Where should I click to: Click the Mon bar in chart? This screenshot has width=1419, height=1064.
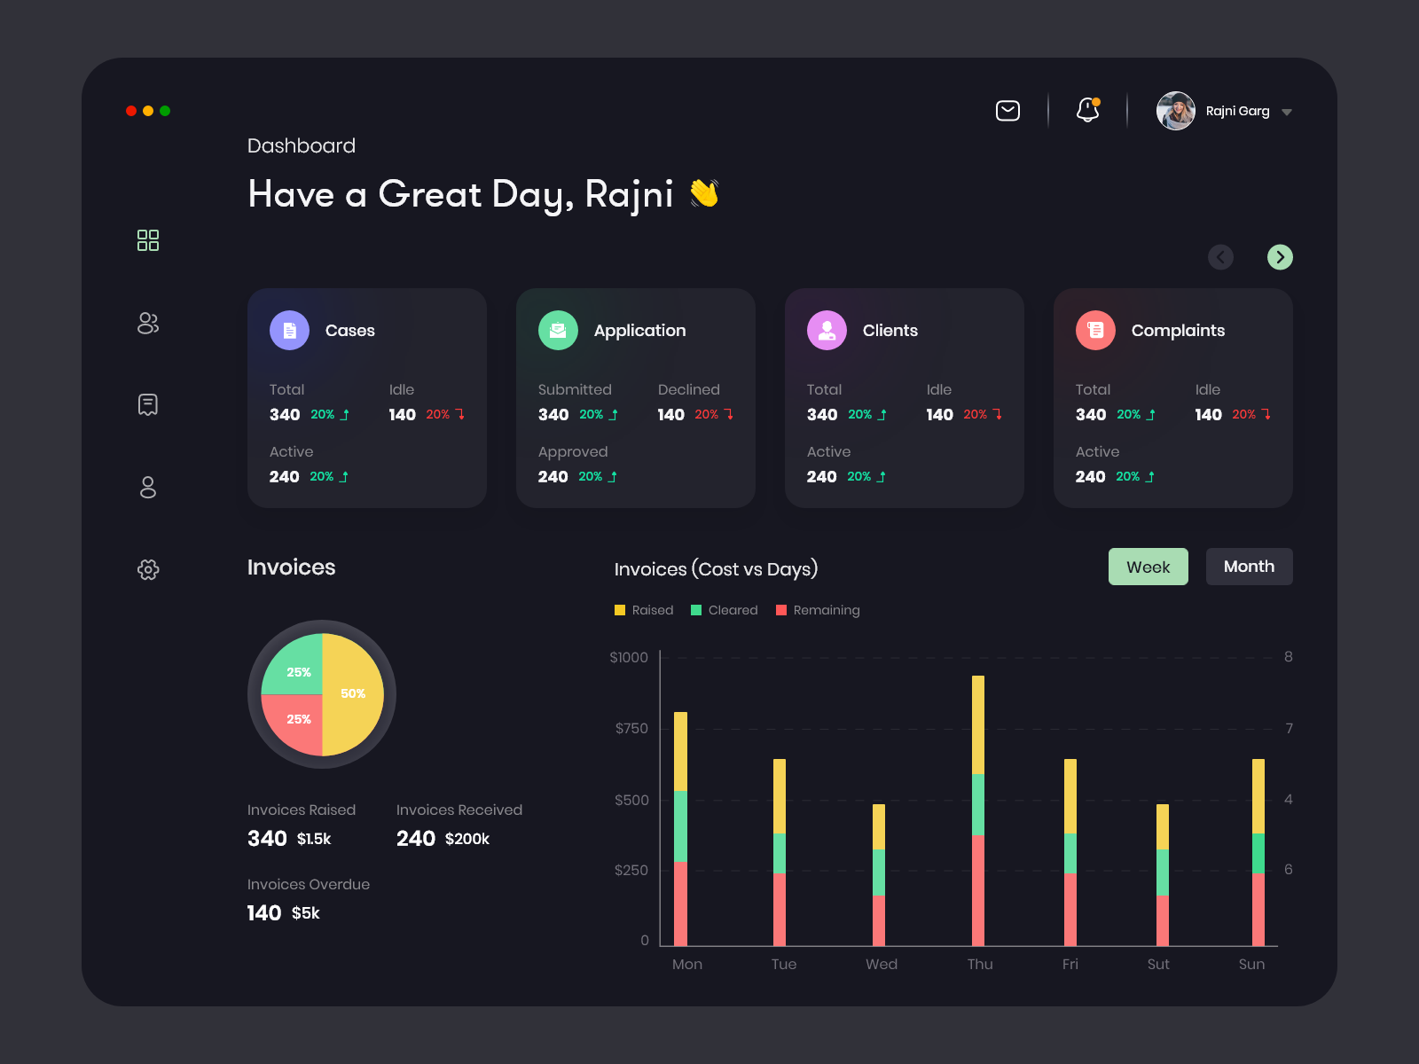680,829
